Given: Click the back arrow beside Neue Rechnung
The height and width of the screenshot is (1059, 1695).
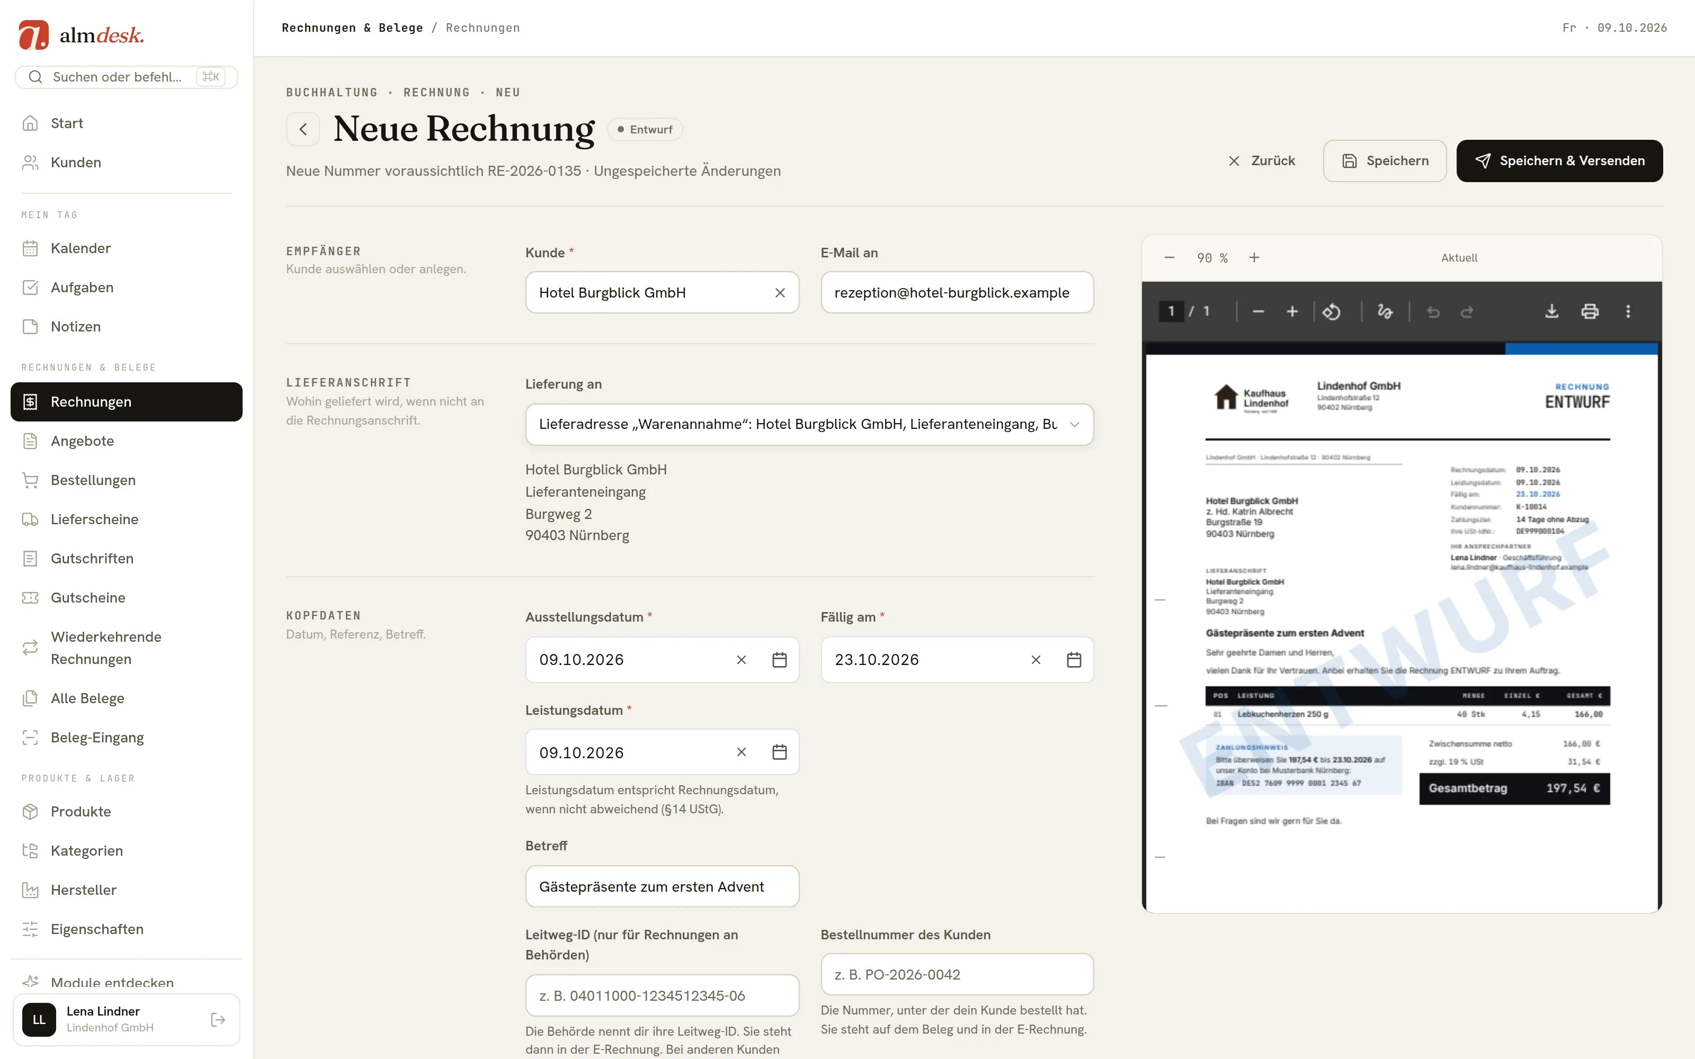Looking at the screenshot, I should (302, 129).
